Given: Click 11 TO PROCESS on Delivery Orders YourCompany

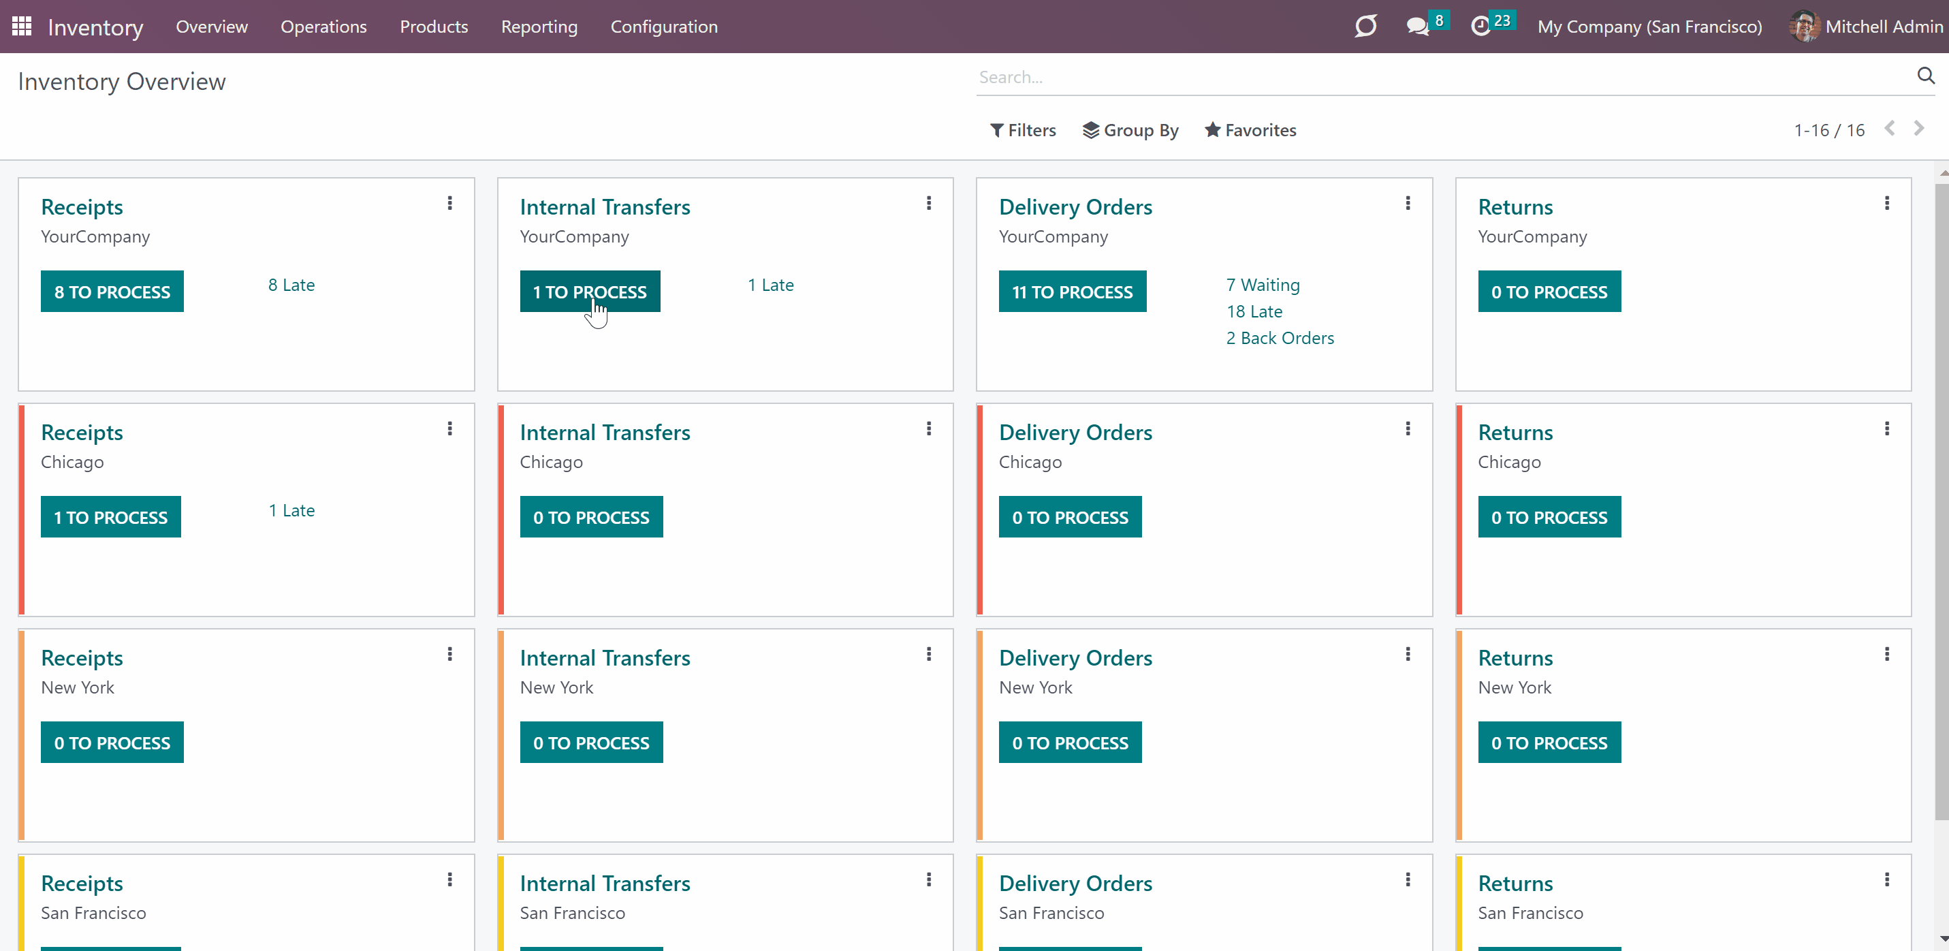Looking at the screenshot, I should (x=1073, y=292).
